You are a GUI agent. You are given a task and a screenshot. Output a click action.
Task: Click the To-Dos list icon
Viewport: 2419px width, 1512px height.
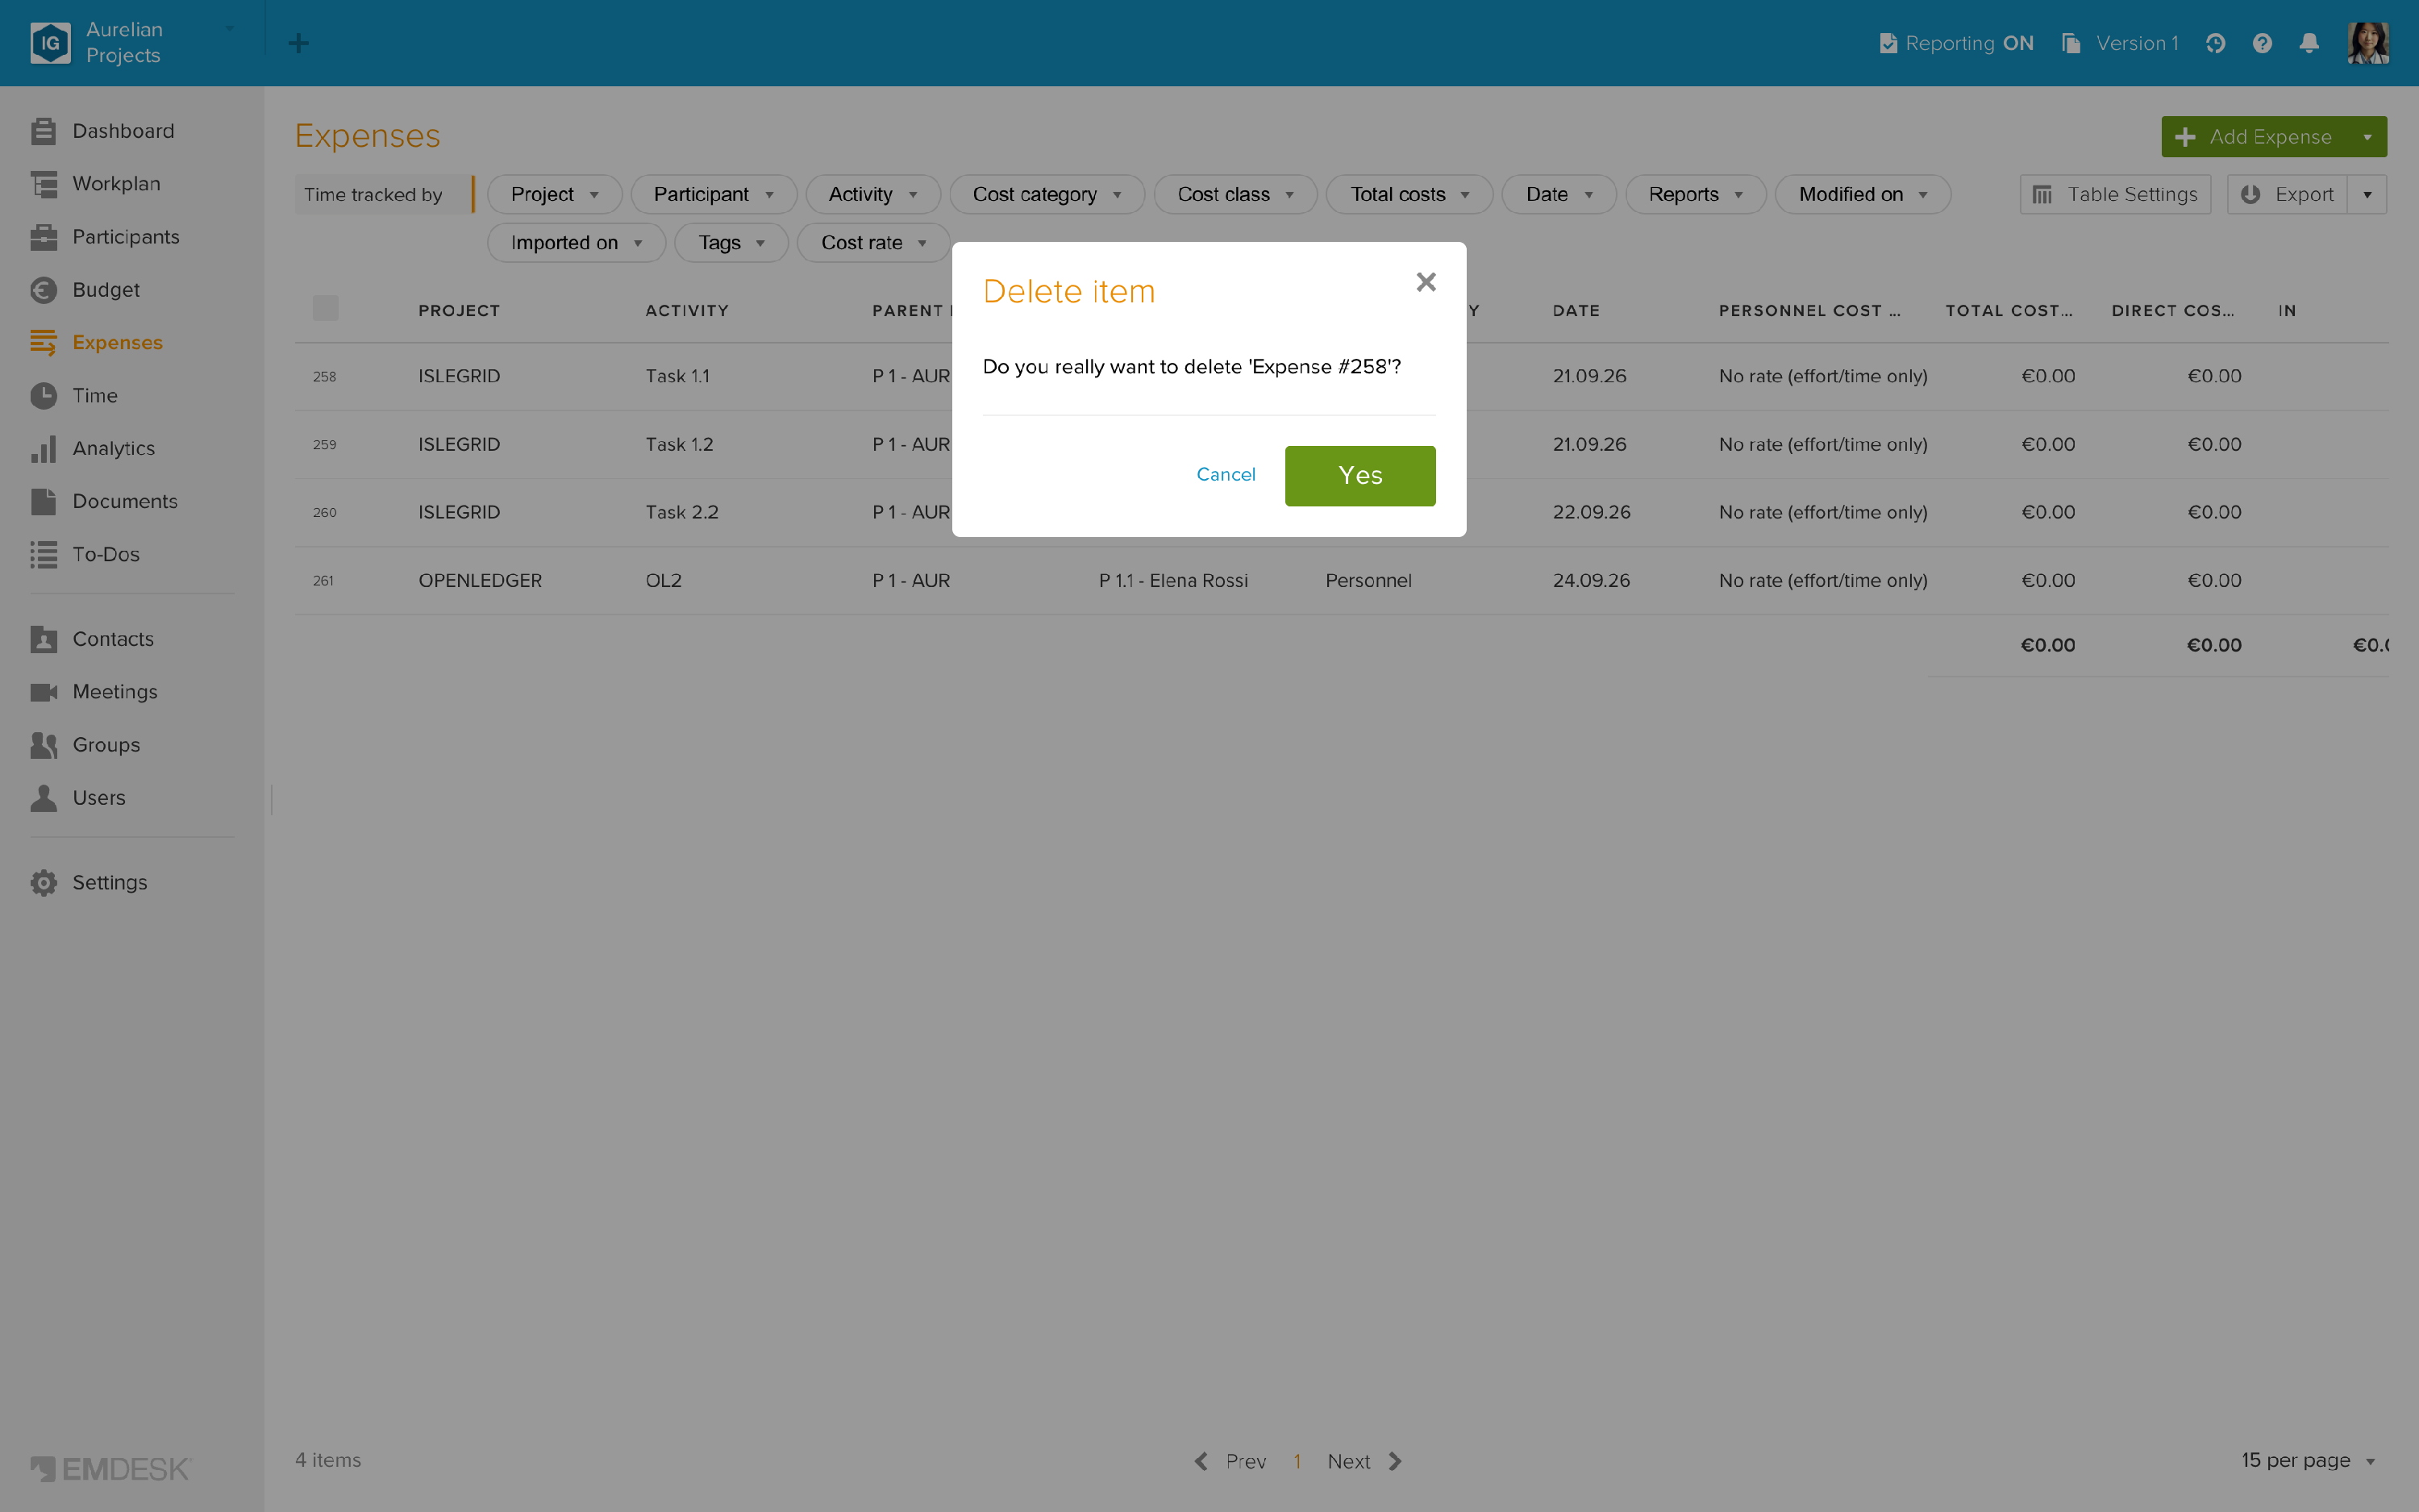pyautogui.click(x=43, y=555)
